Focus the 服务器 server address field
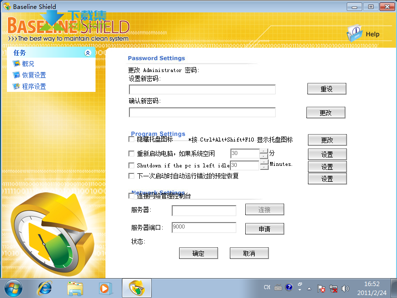The height and width of the screenshot is (298, 397). 204,211
